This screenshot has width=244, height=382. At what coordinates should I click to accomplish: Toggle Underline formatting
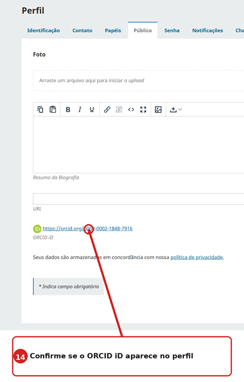coord(92,110)
